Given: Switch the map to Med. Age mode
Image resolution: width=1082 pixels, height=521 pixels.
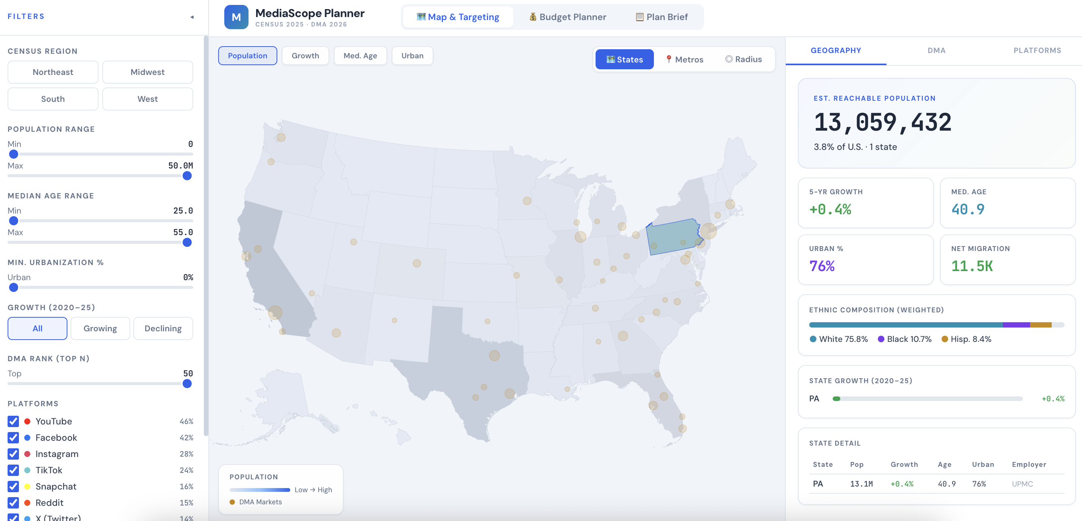Looking at the screenshot, I should tap(360, 55).
